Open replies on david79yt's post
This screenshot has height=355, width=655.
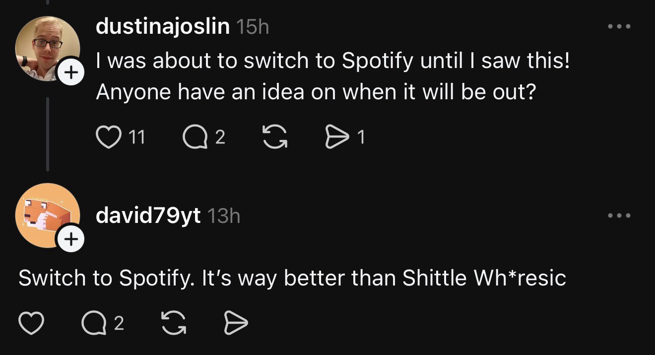point(92,324)
